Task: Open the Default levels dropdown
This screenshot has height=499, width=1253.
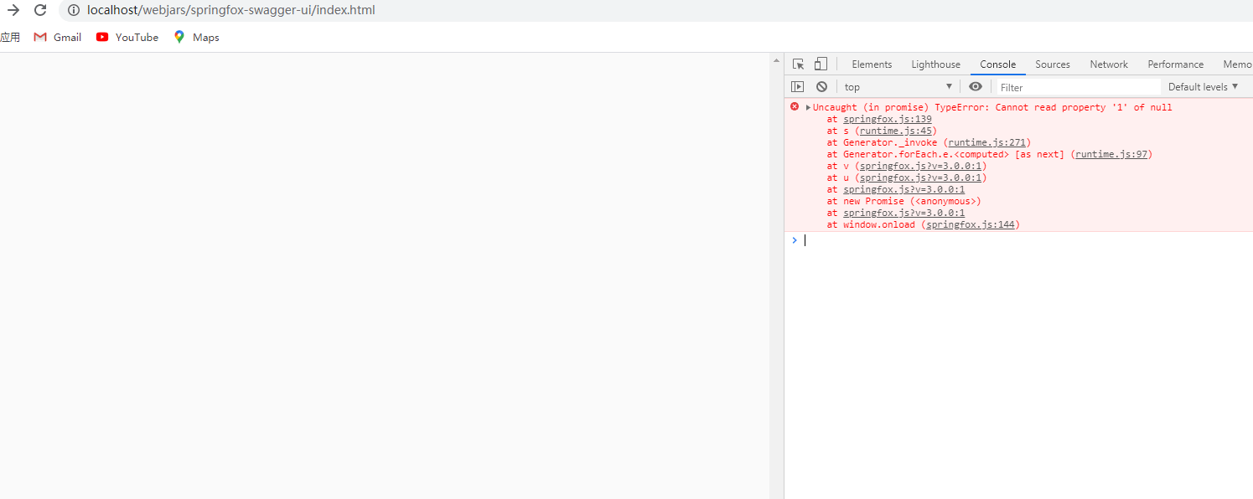Action: (x=1203, y=87)
